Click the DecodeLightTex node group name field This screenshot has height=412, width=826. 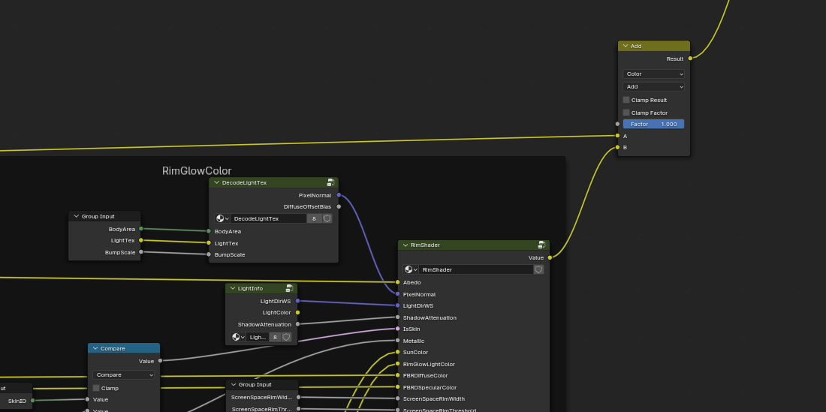tap(268, 218)
